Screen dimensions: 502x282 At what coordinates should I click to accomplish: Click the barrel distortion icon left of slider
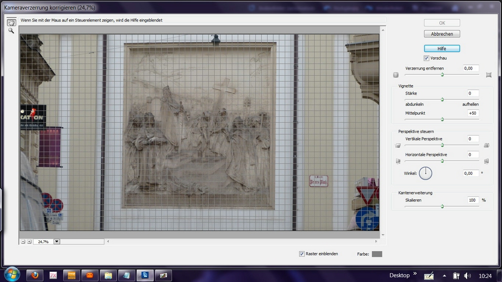tap(396, 75)
